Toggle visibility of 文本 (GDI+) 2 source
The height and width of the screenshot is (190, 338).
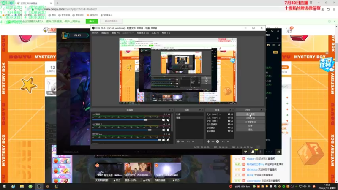pyautogui.click(x=229, y=118)
